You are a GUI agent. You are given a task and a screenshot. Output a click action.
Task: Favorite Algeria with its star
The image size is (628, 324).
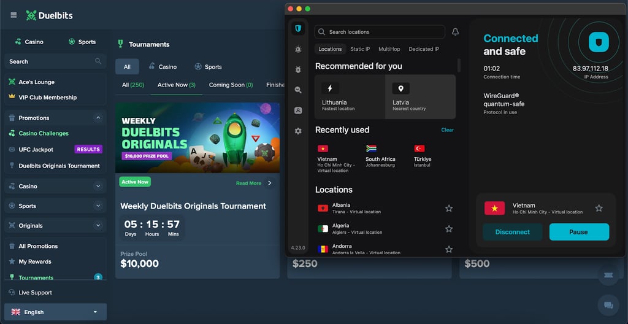tap(449, 228)
